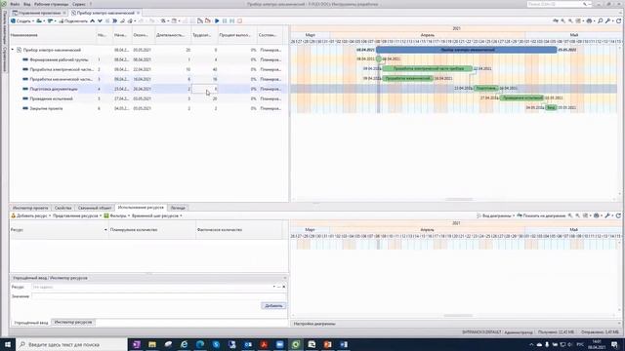Click wrench icon in resource diagram toolbar

(x=608, y=215)
